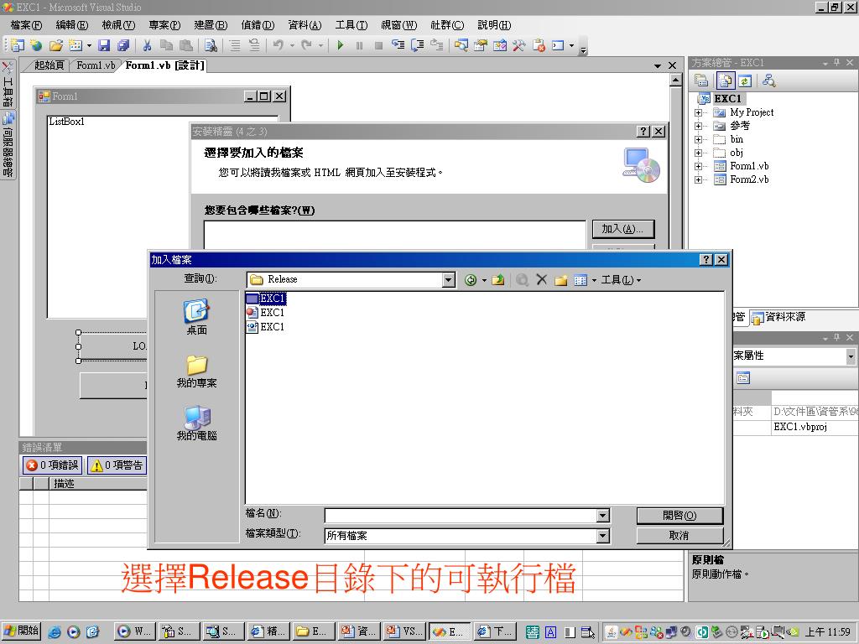Viewport: 859px width, 644px height.
Task: Click Windows Media Player quick launch icon
Action: 74,631
